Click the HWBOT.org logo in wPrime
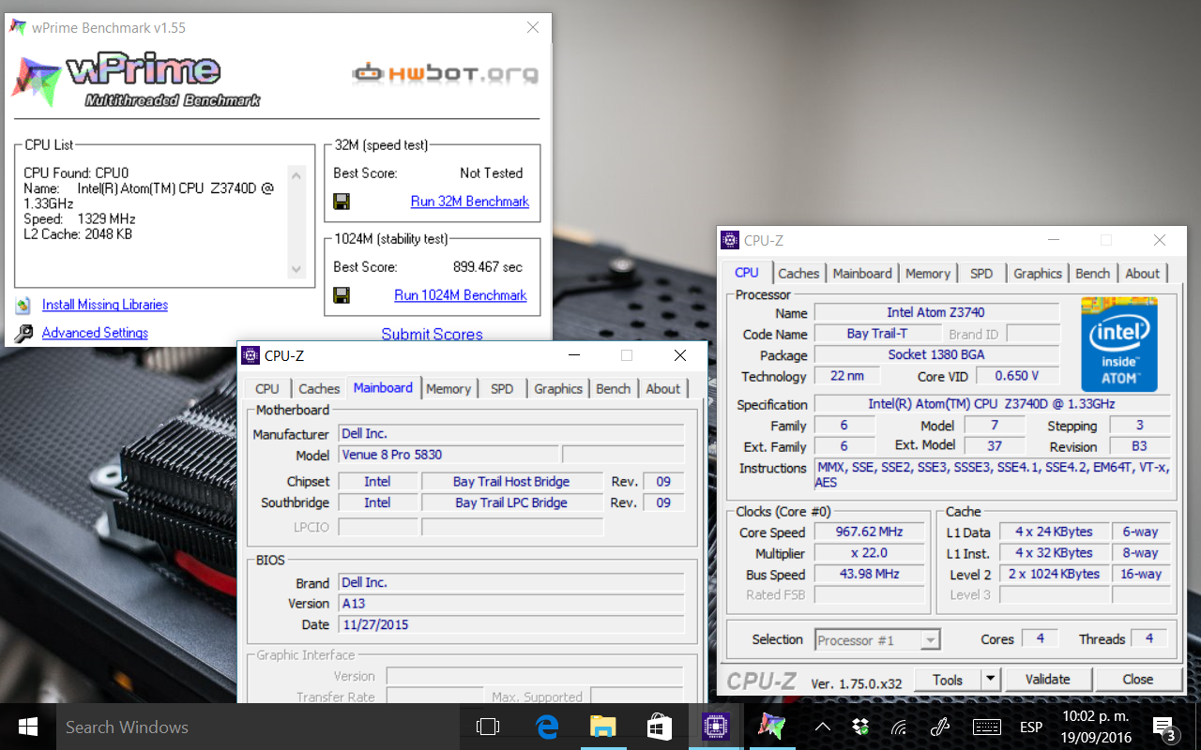The height and width of the screenshot is (750, 1201). click(x=446, y=72)
